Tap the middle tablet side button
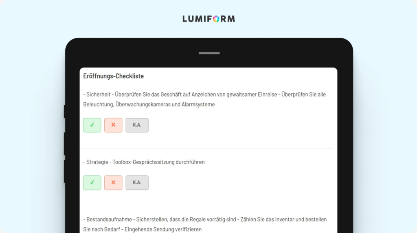The image size is (417, 233). coord(65,143)
